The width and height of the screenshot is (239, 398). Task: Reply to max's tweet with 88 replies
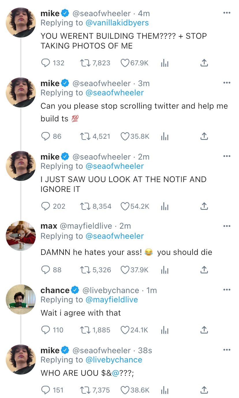46,270
